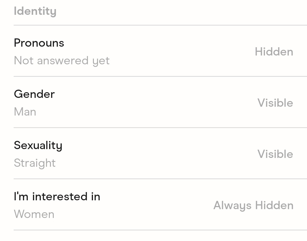Click the 'Identity' section header

[x=35, y=11]
